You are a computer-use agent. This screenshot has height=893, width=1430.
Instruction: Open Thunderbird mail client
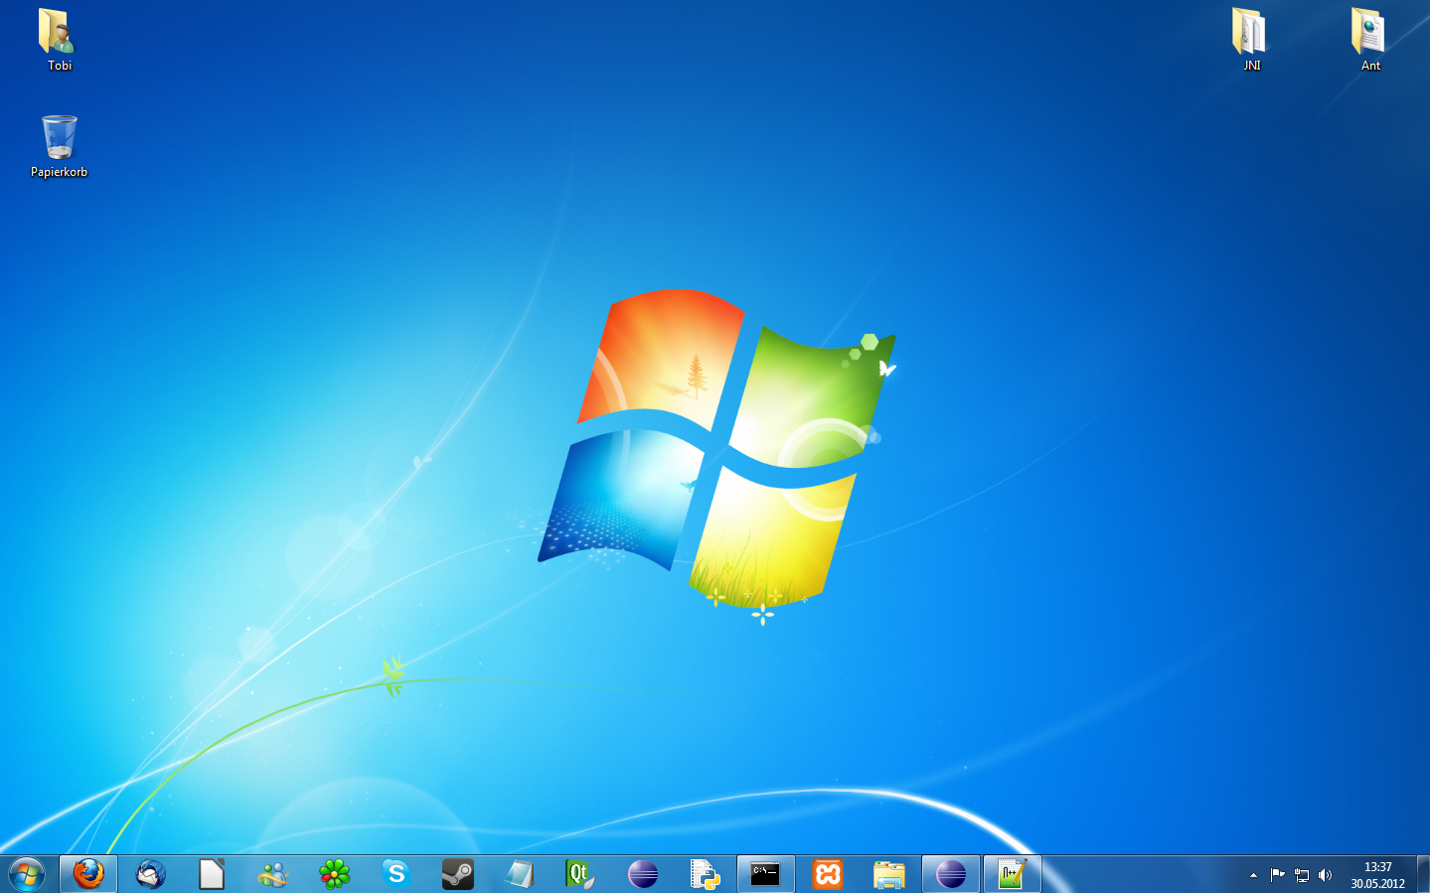point(150,874)
